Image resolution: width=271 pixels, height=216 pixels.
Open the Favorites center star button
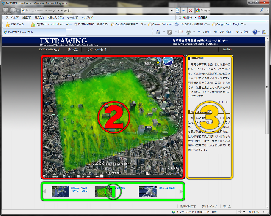[x=8, y=24]
